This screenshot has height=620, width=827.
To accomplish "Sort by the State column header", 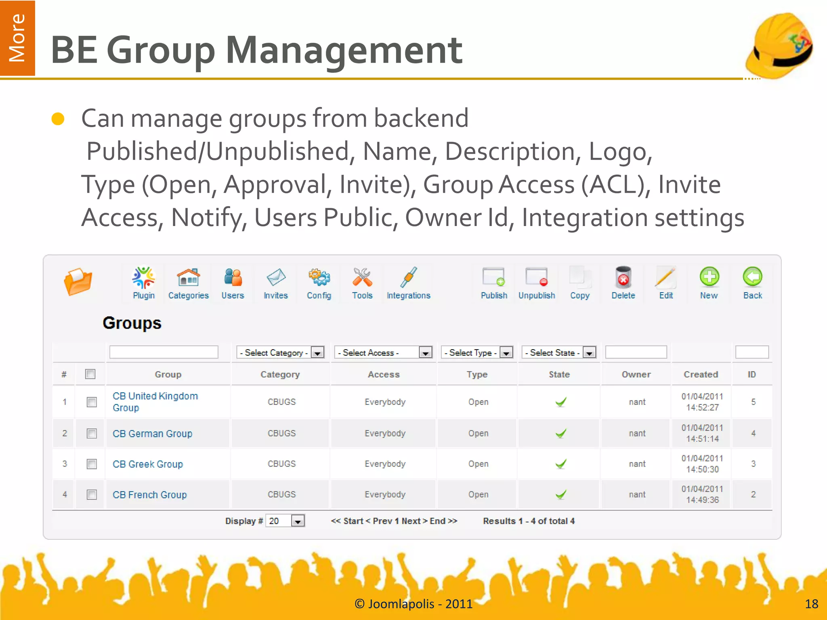I will tap(559, 375).
